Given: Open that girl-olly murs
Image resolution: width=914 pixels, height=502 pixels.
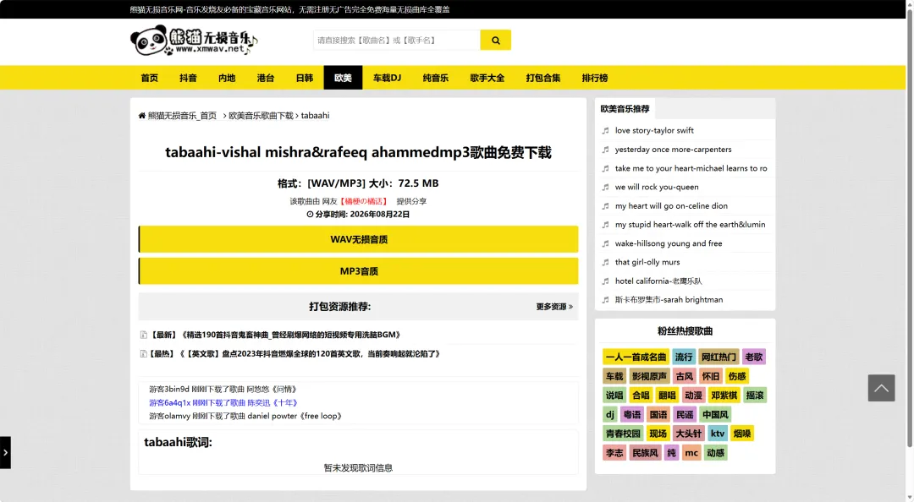Looking at the screenshot, I should [x=647, y=262].
